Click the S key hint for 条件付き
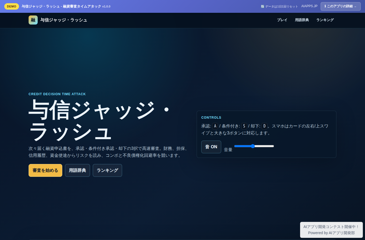 point(244,126)
